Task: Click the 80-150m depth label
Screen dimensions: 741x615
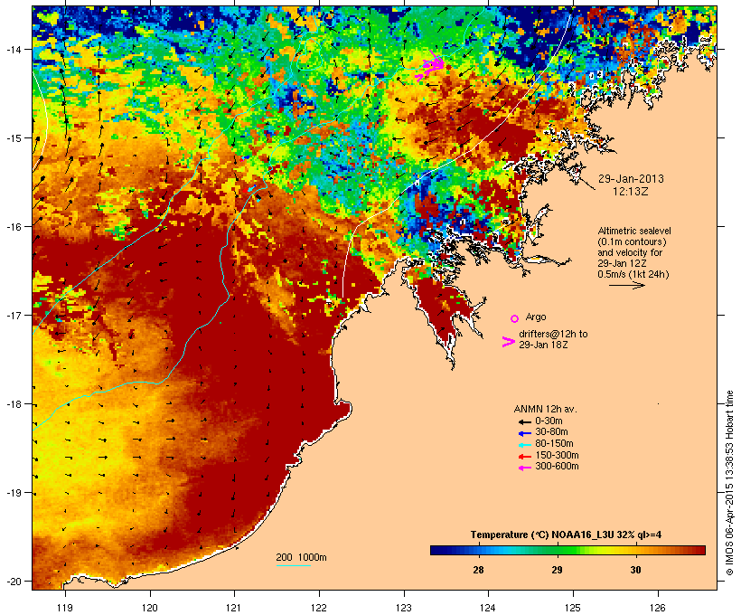Action: point(554,444)
